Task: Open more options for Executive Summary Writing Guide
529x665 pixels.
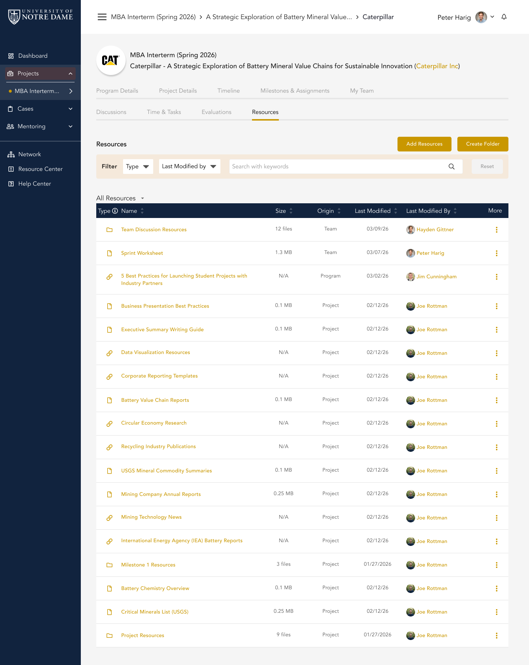Action: tap(497, 330)
